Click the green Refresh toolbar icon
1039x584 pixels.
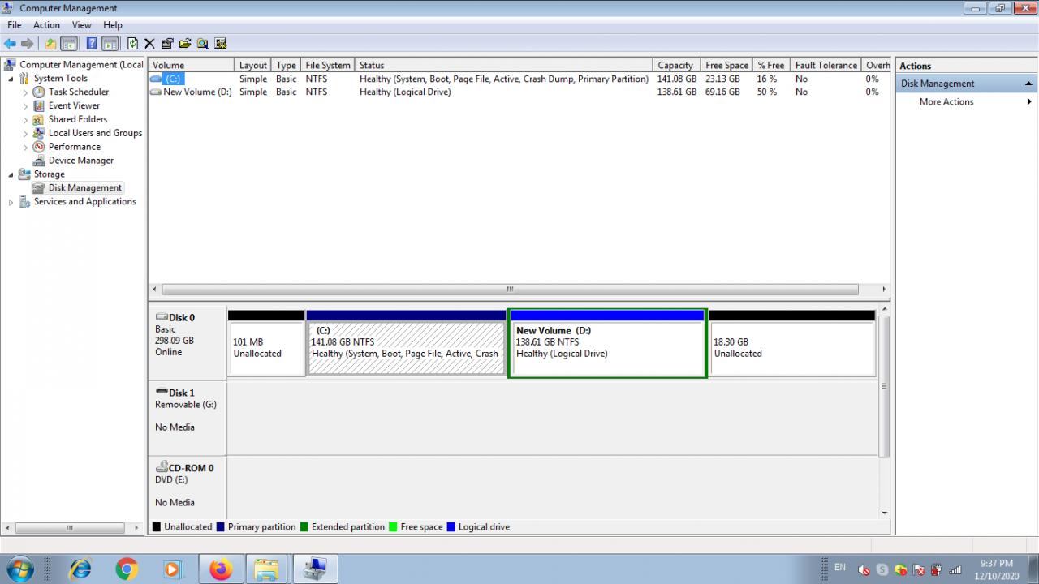click(x=132, y=44)
